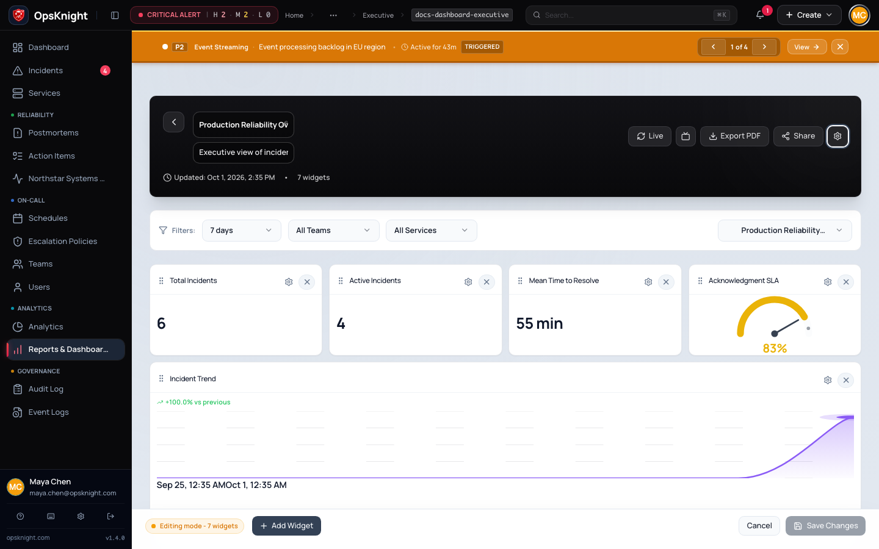
Task: Remove the Active Incidents widget
Action: point(487,282)
